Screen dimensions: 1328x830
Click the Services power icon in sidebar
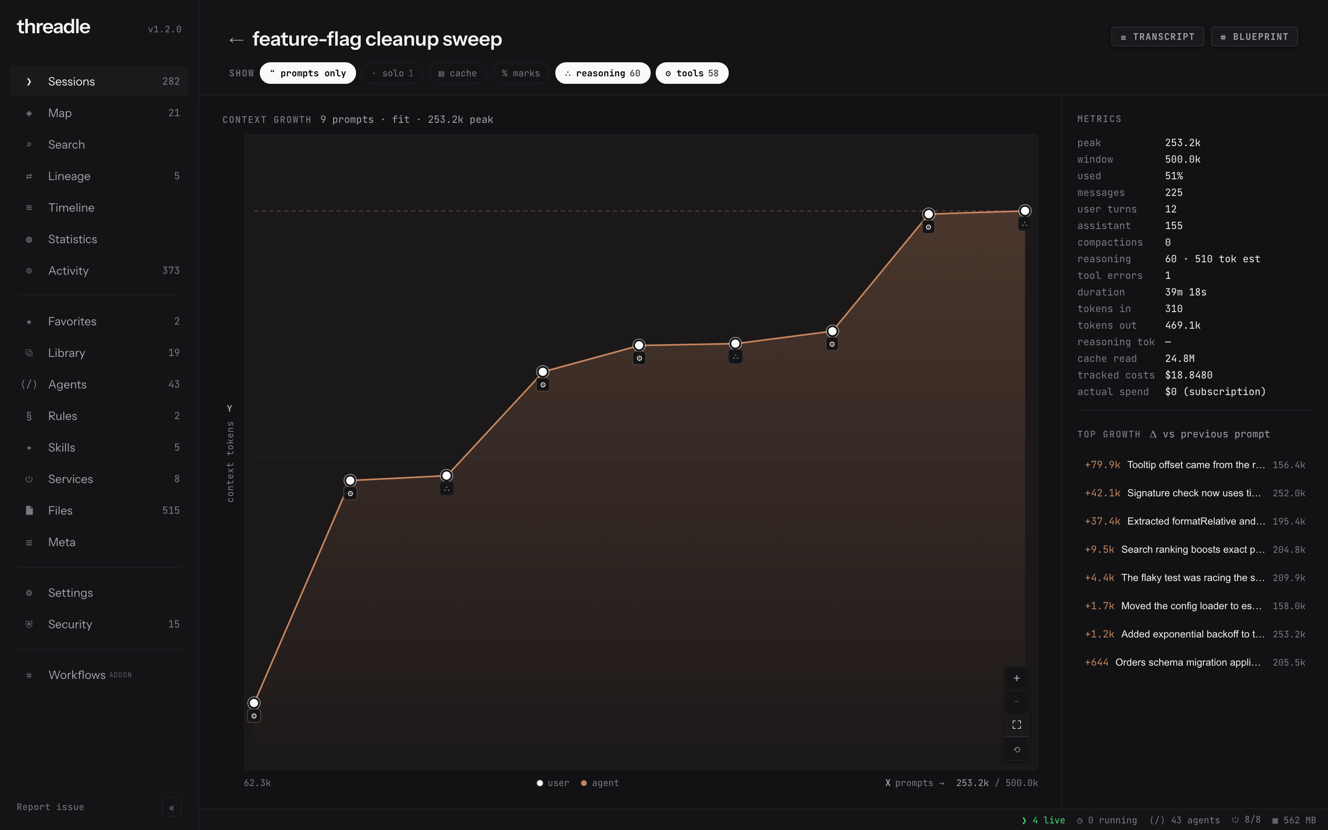[29, 479]
